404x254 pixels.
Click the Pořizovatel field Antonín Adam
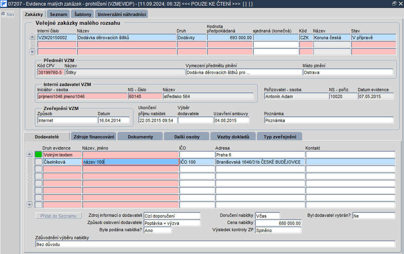pyautogui.click(x=297, y=96)
